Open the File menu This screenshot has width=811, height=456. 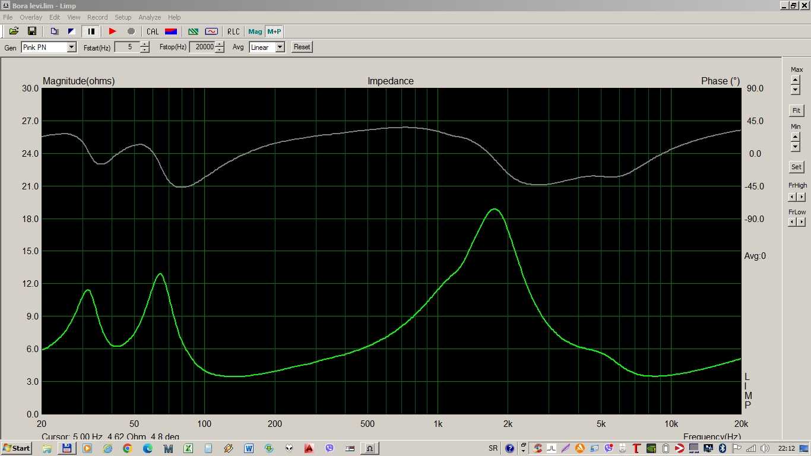click(x=8, y=17)
